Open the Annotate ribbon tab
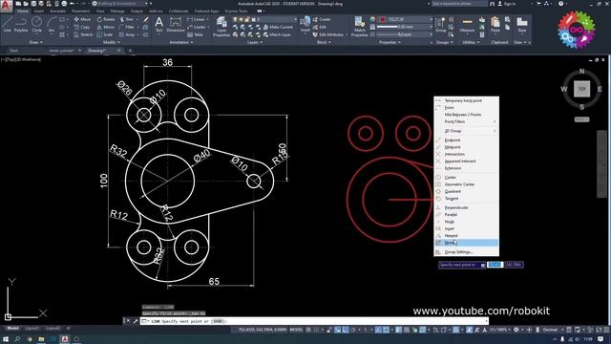Screen dimensions: 611x344 57,11
